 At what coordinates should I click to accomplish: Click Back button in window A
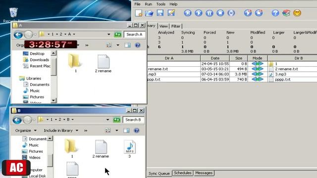(18, 35)
